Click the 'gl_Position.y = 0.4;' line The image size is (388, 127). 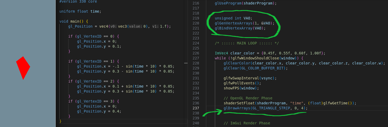tap(99, 111)
